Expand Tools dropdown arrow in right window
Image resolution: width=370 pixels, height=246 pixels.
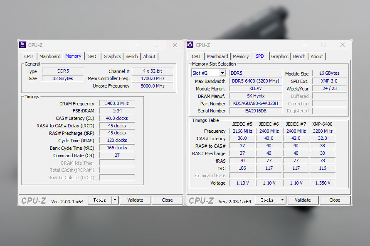coord(282,200)
